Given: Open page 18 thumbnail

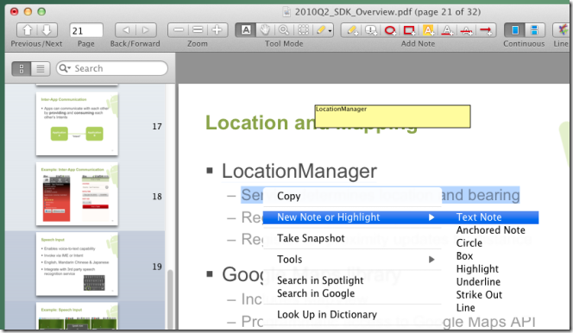Looking at the screenshot, I should (77, 194).
